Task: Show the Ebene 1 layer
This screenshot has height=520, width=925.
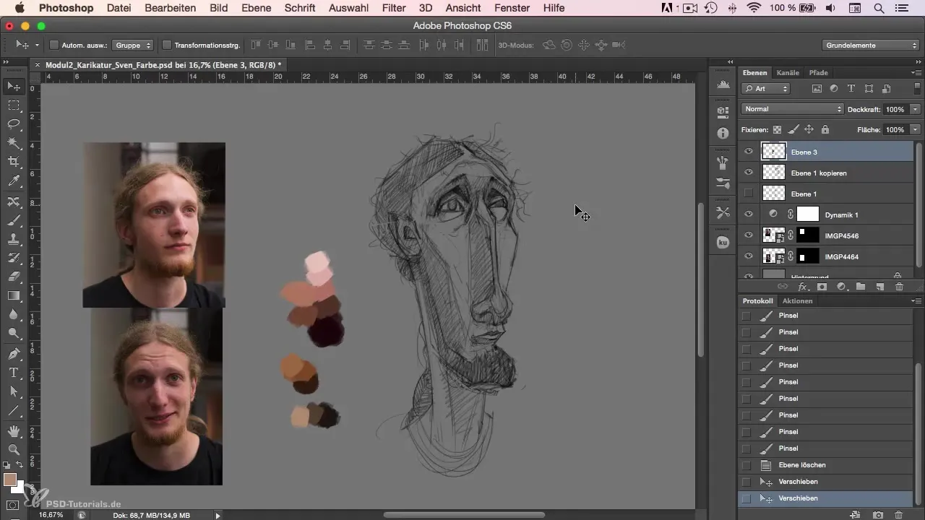Action: tap(749, 194)
